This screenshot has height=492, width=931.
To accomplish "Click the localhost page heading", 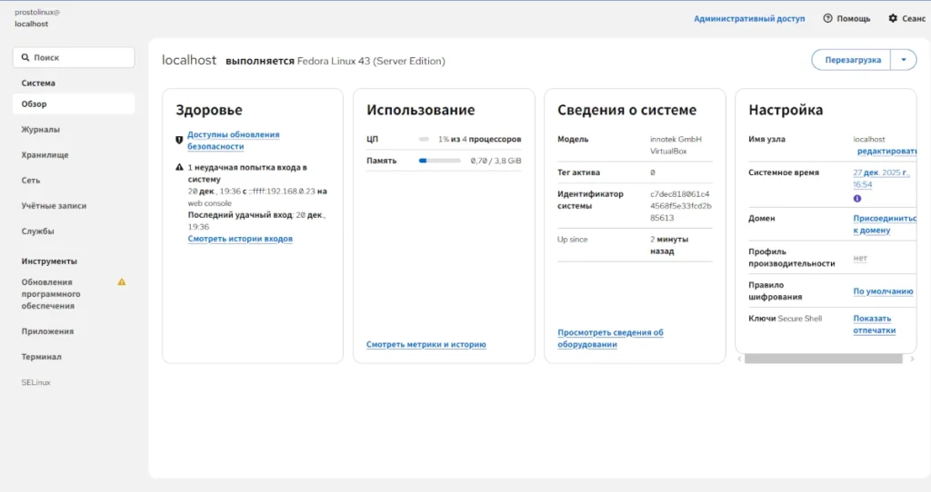I will click(189, 61).
